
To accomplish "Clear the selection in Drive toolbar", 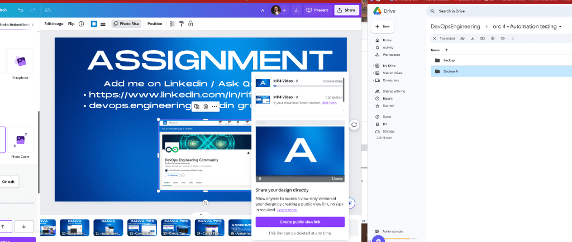I will point(434,38).
